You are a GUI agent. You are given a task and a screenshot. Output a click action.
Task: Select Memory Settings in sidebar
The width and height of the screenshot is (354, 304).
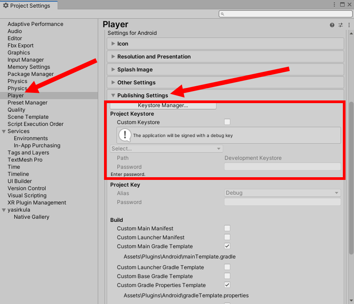coord(29,67)
